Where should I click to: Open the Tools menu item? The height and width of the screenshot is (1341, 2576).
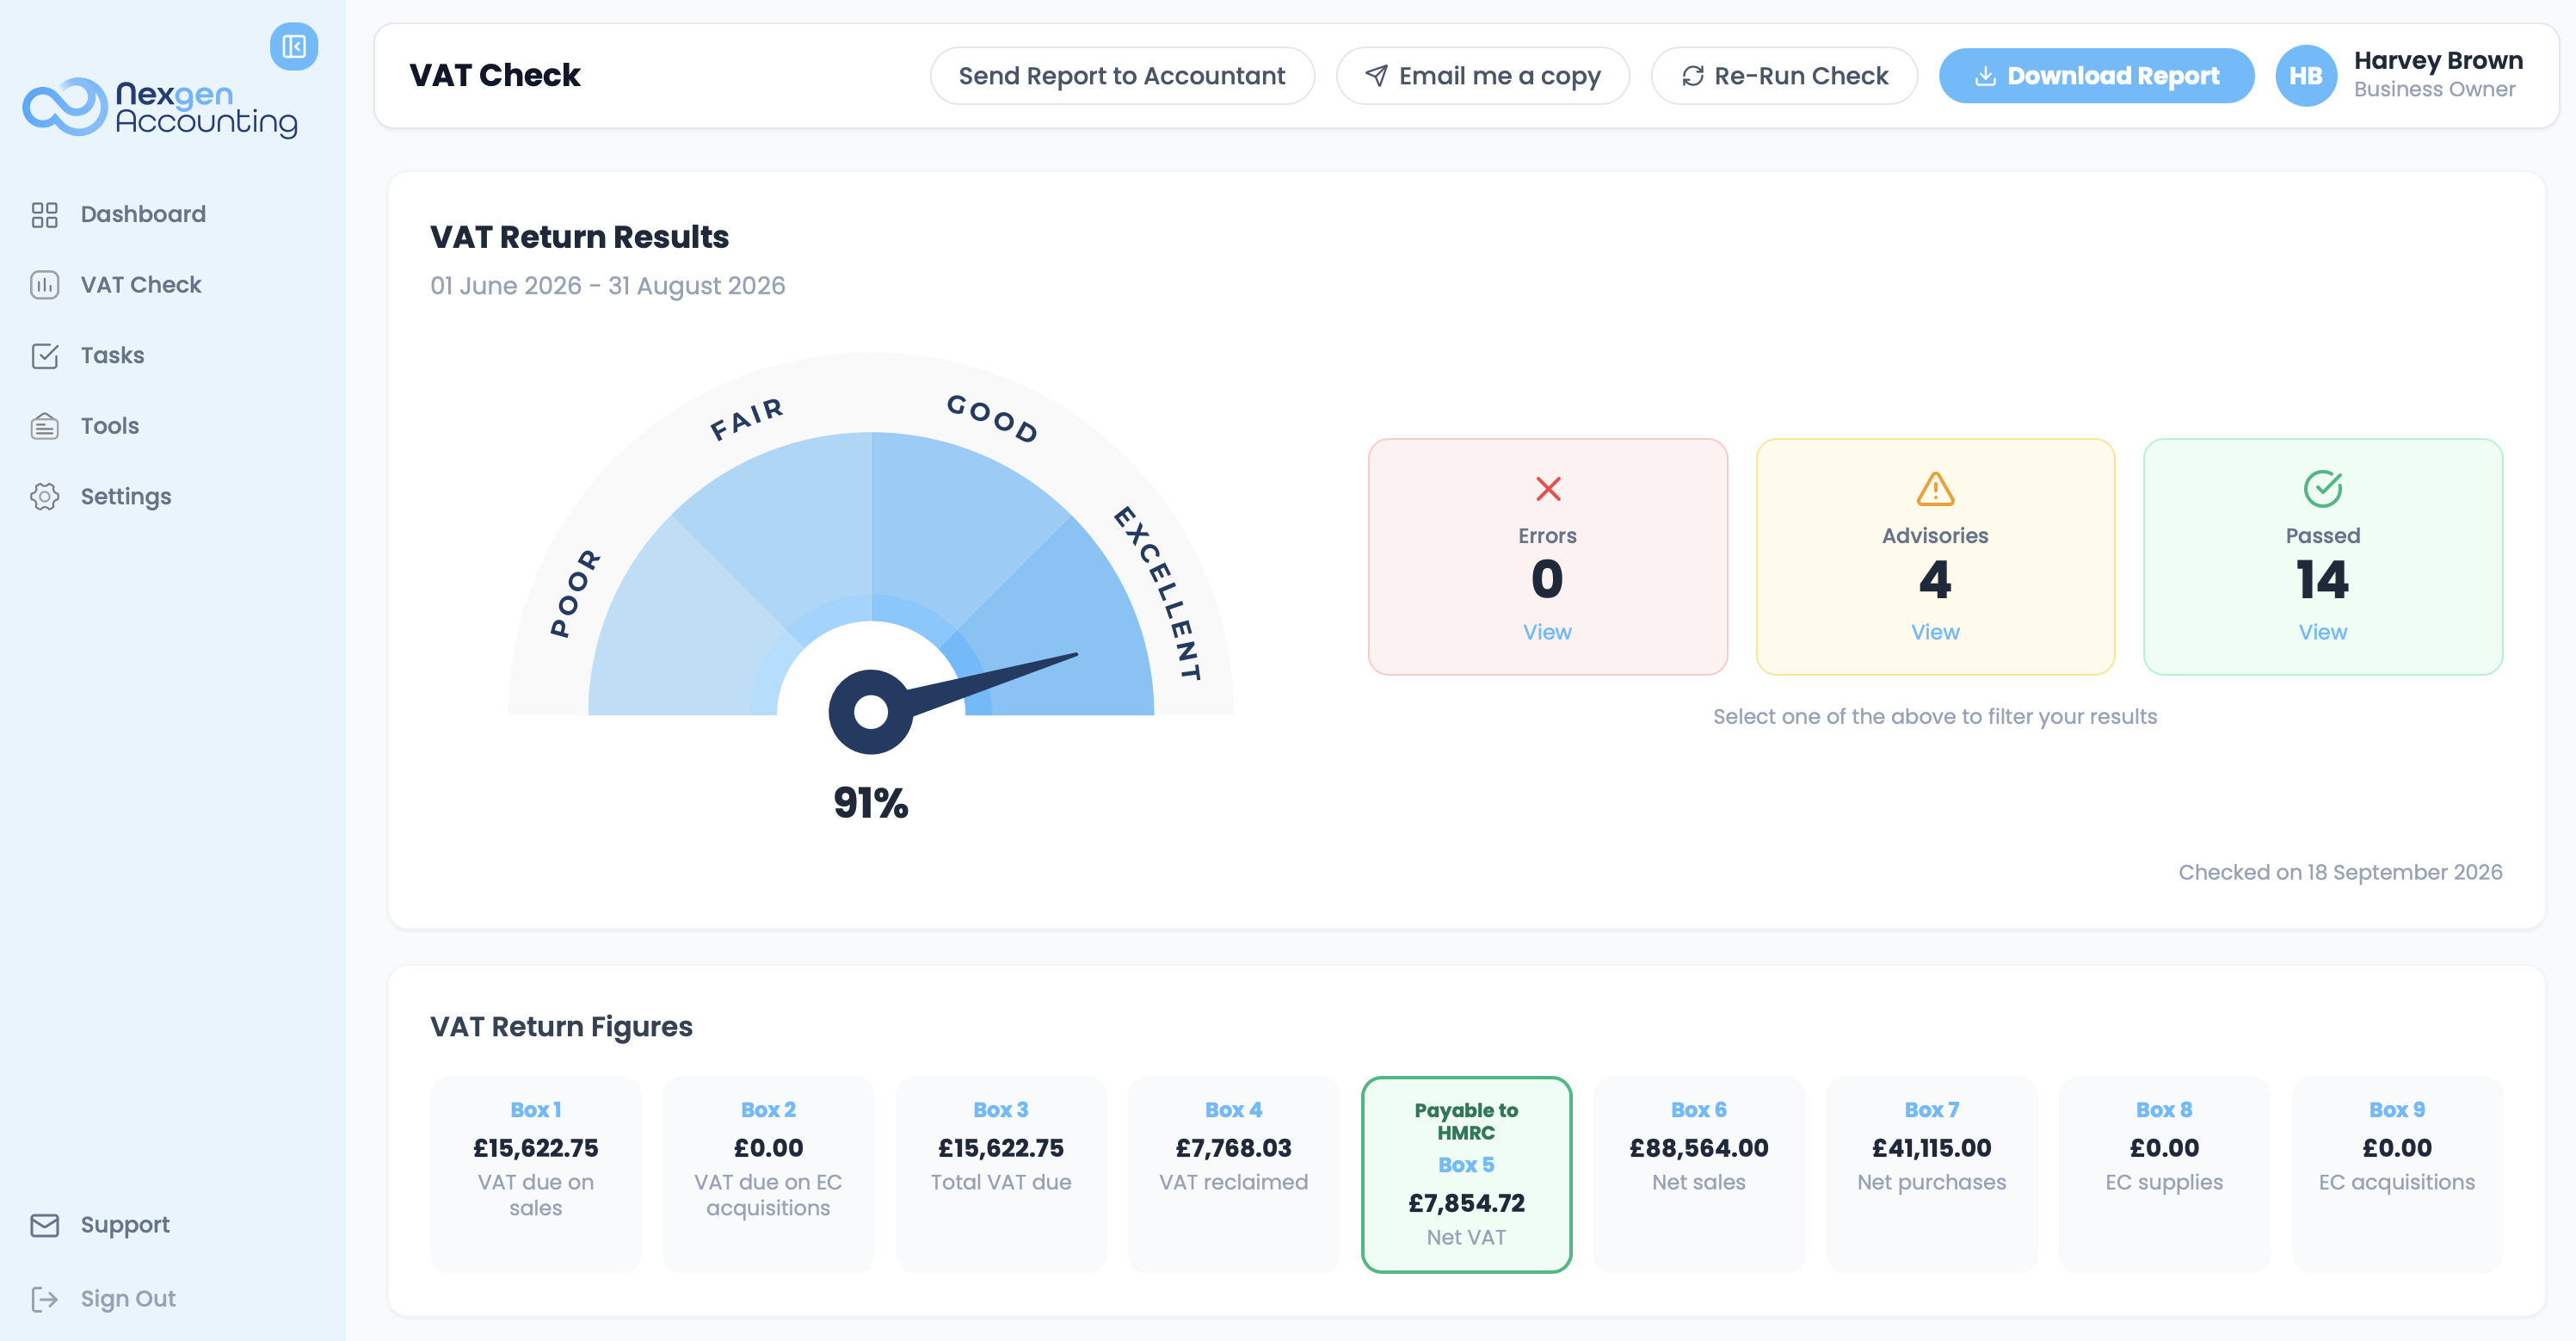point(110,425)
